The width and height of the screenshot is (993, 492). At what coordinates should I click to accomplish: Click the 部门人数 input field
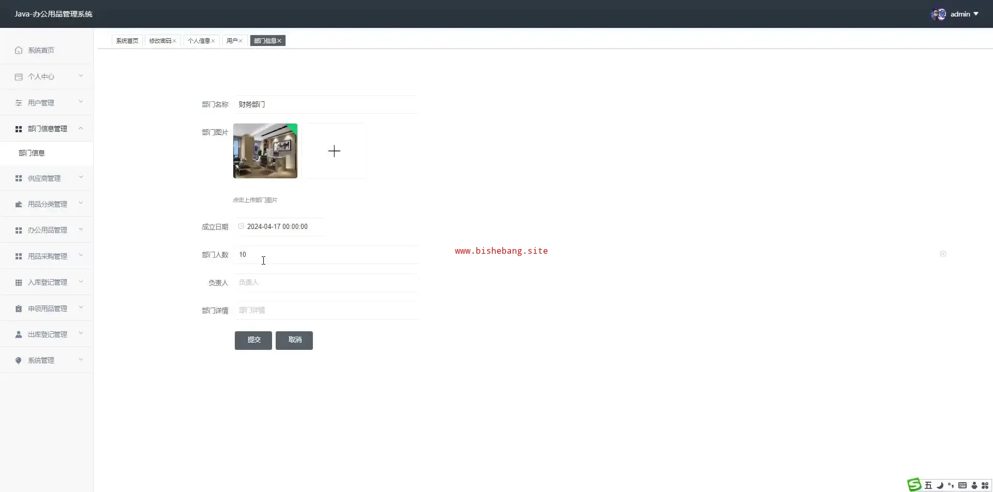326,254
